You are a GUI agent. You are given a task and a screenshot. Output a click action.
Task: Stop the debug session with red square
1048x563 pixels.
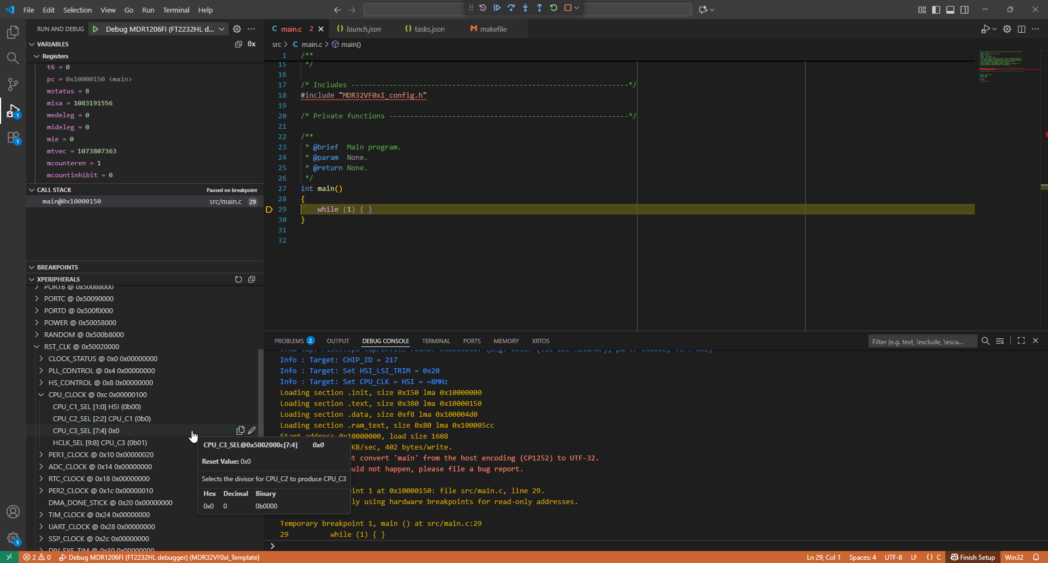pos(568,8)
